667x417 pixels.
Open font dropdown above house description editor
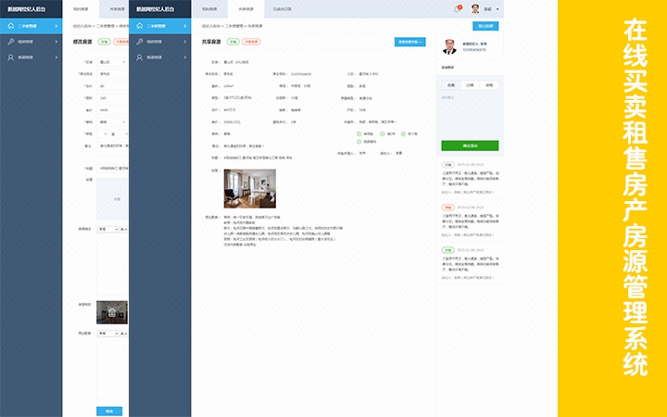[x=107, y=230]
